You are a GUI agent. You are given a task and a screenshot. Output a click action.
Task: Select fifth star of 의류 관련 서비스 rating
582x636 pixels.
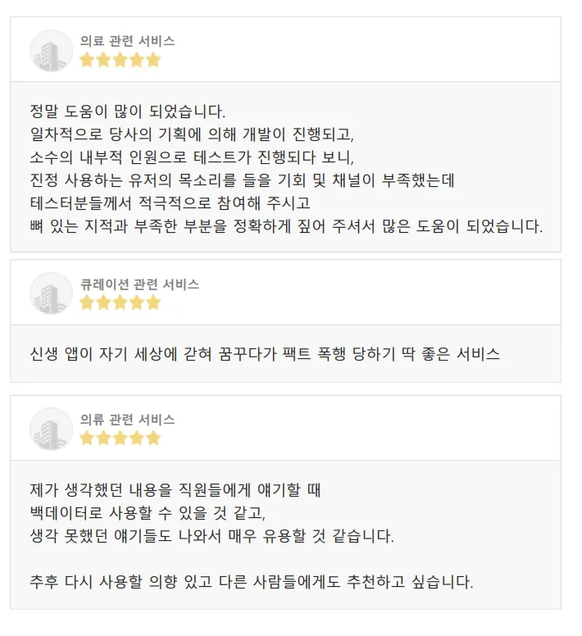click(153, 438)
